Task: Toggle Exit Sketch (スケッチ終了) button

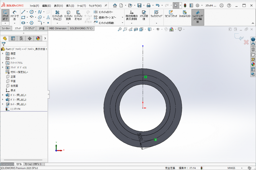Action: (5, 15)
